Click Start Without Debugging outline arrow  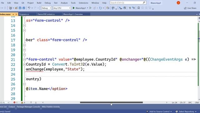(x=90, y=8)
